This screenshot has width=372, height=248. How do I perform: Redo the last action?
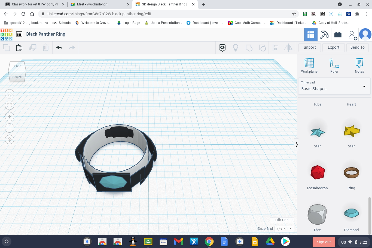(72, 48)
